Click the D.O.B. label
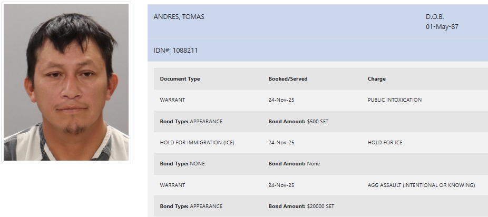The image size is (488, 217). point(435,17)
